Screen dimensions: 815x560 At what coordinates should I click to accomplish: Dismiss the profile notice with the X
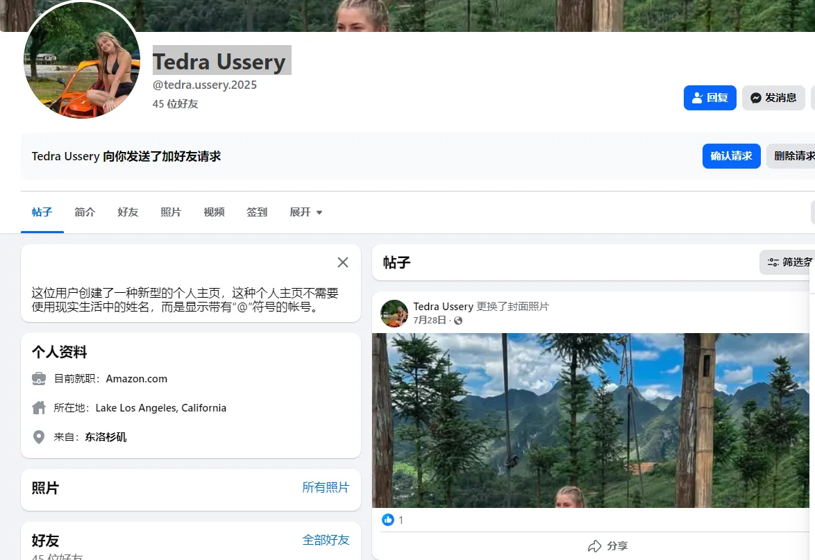click(342, 262)
